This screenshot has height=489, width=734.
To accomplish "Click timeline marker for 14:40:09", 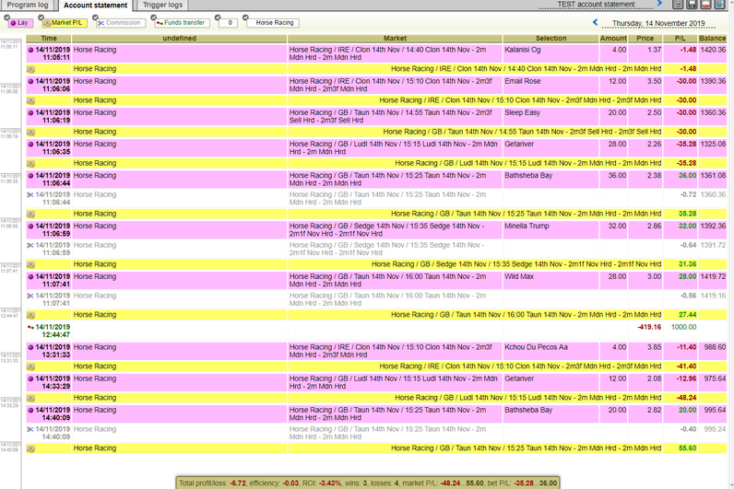I will click(9, 448).
